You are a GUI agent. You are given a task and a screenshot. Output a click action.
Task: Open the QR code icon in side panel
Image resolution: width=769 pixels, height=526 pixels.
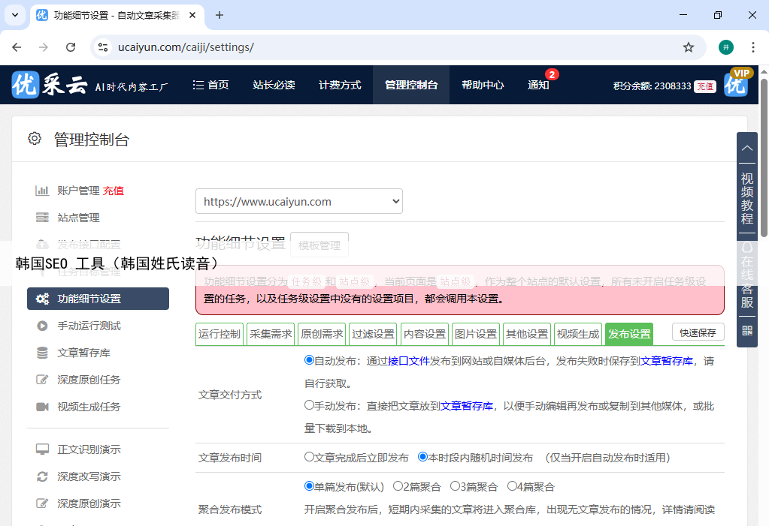(x=746, y=330)
